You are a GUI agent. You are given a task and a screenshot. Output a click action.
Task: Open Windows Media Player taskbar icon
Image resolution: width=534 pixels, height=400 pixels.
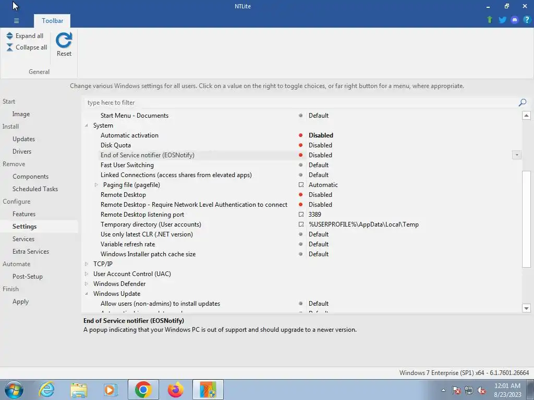pyautogui.click(x=111, y=390)
